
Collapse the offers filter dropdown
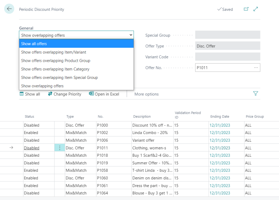click(x=131, y=35)
